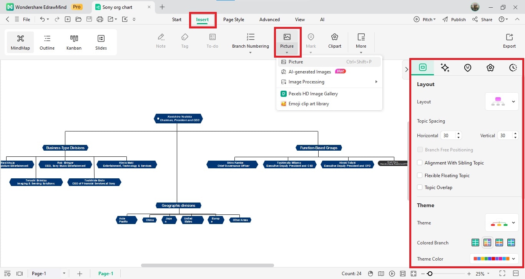Image resolution: width=525 pixels, height=279 pixels.
Task: Choose Picture from the dropdown menu
Action: pos(329,62)
